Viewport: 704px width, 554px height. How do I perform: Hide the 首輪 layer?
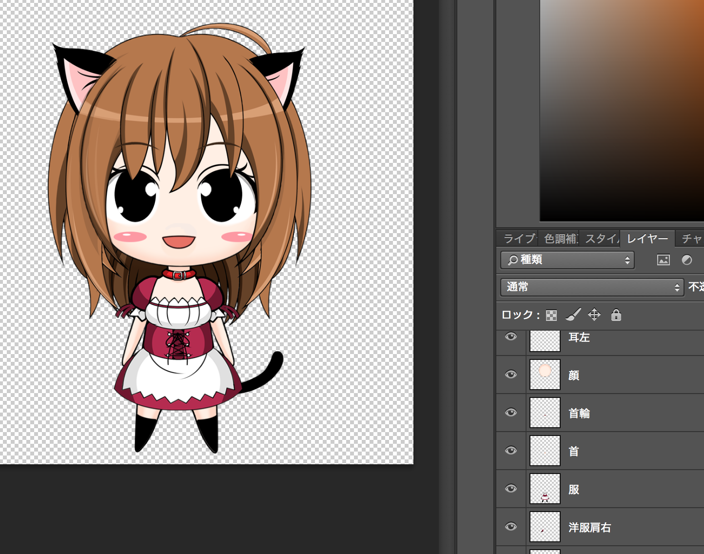click(511, 413)
